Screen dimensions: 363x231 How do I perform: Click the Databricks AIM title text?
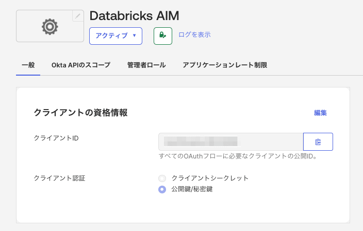pyautogui.click(x=134, y=16)
